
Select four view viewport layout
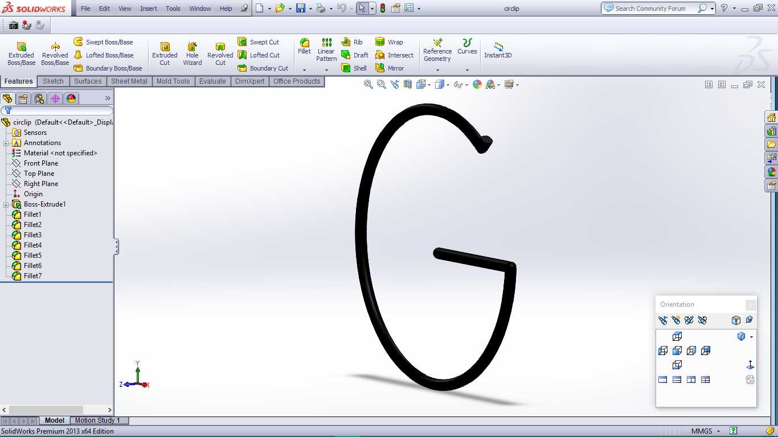706,380
